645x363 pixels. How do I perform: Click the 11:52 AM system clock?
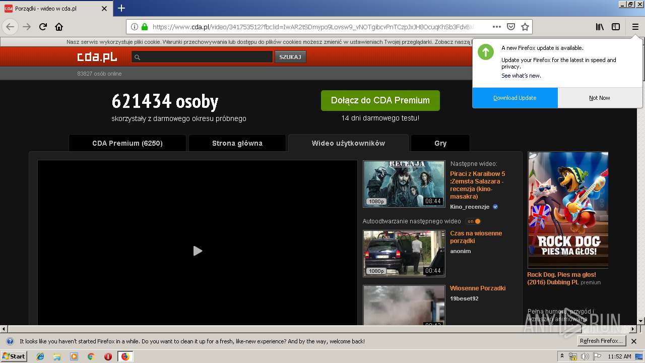(619, 356)
